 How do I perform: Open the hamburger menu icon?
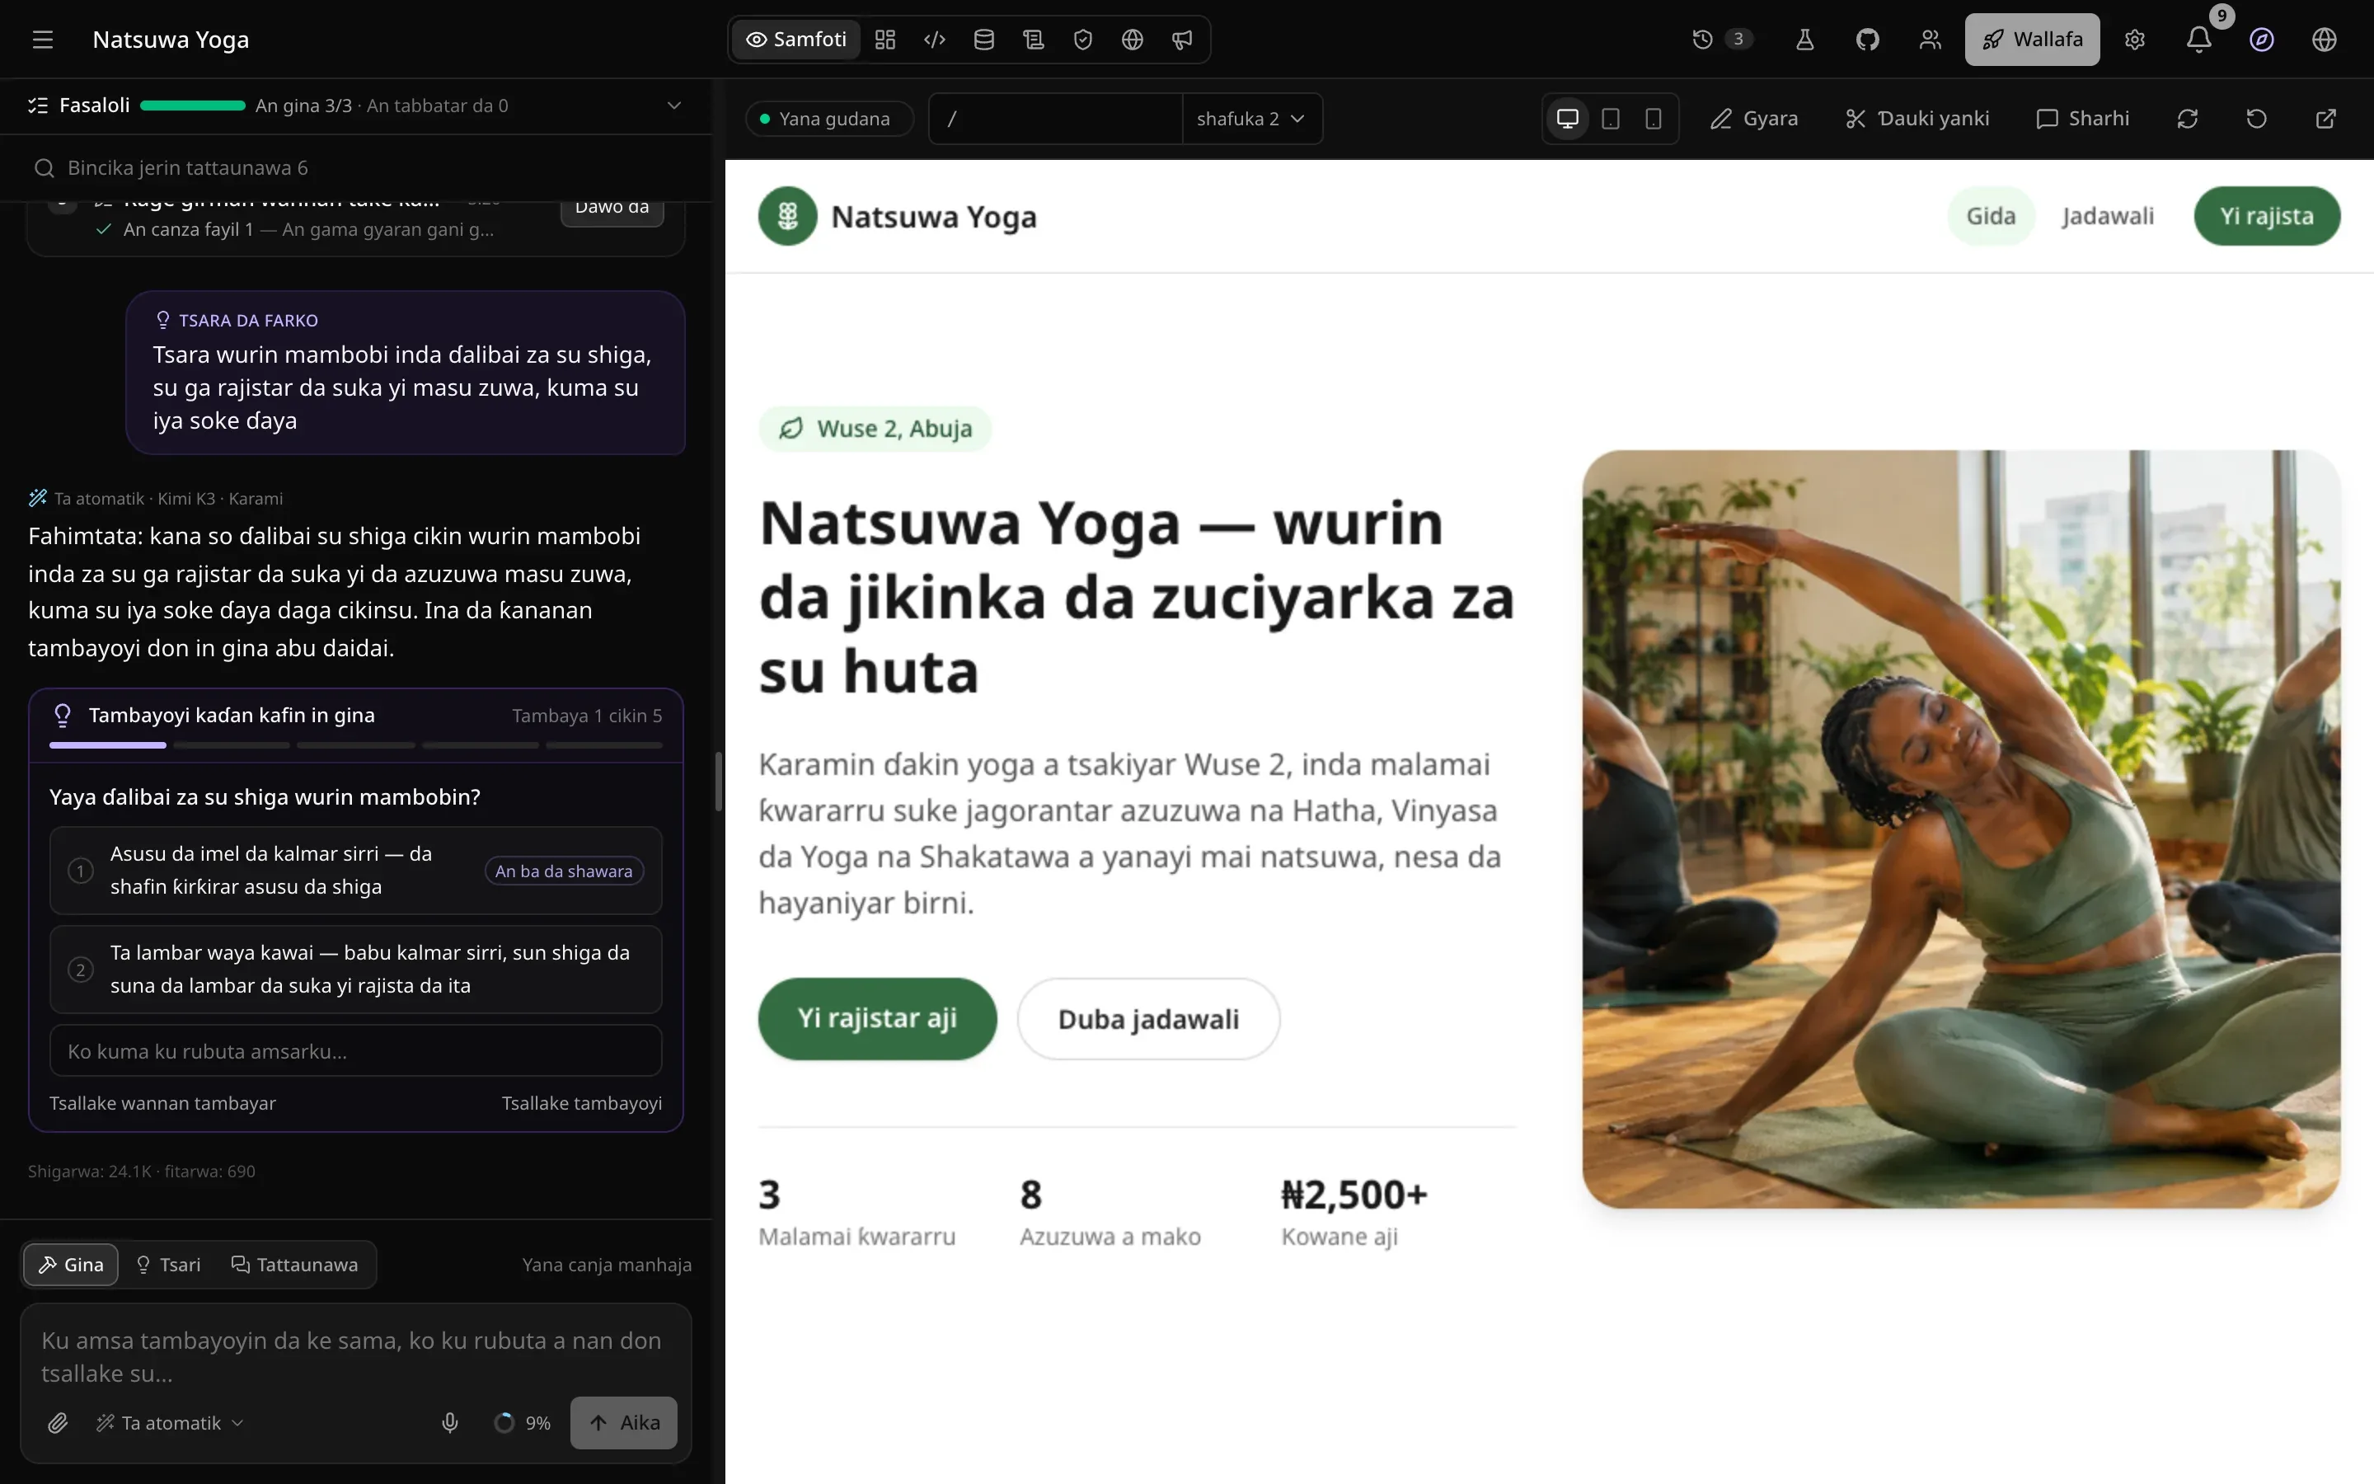click(x=42, y=40)
